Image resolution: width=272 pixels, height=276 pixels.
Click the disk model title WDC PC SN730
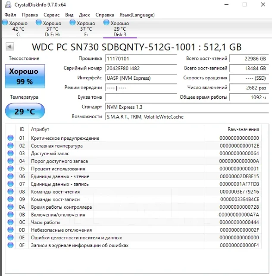tap(137, 47)
